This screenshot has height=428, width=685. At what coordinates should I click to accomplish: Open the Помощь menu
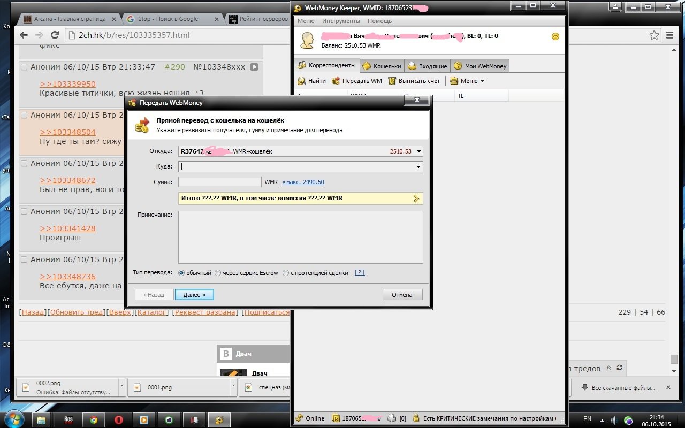coord(379,21)
